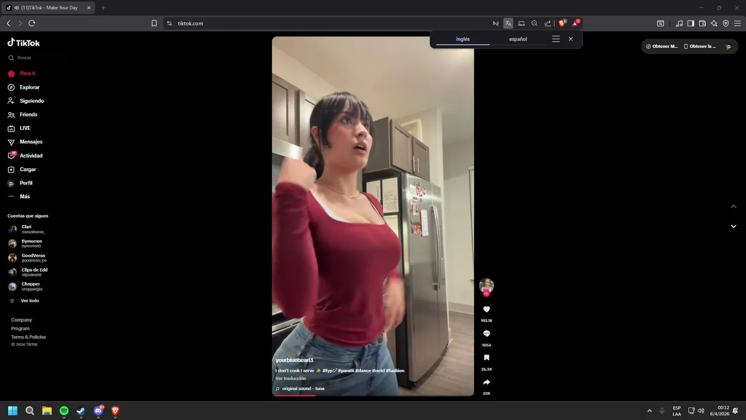Expand the Más options menu
The height and width of the screenshot is (420, 746).
(19, 197)
